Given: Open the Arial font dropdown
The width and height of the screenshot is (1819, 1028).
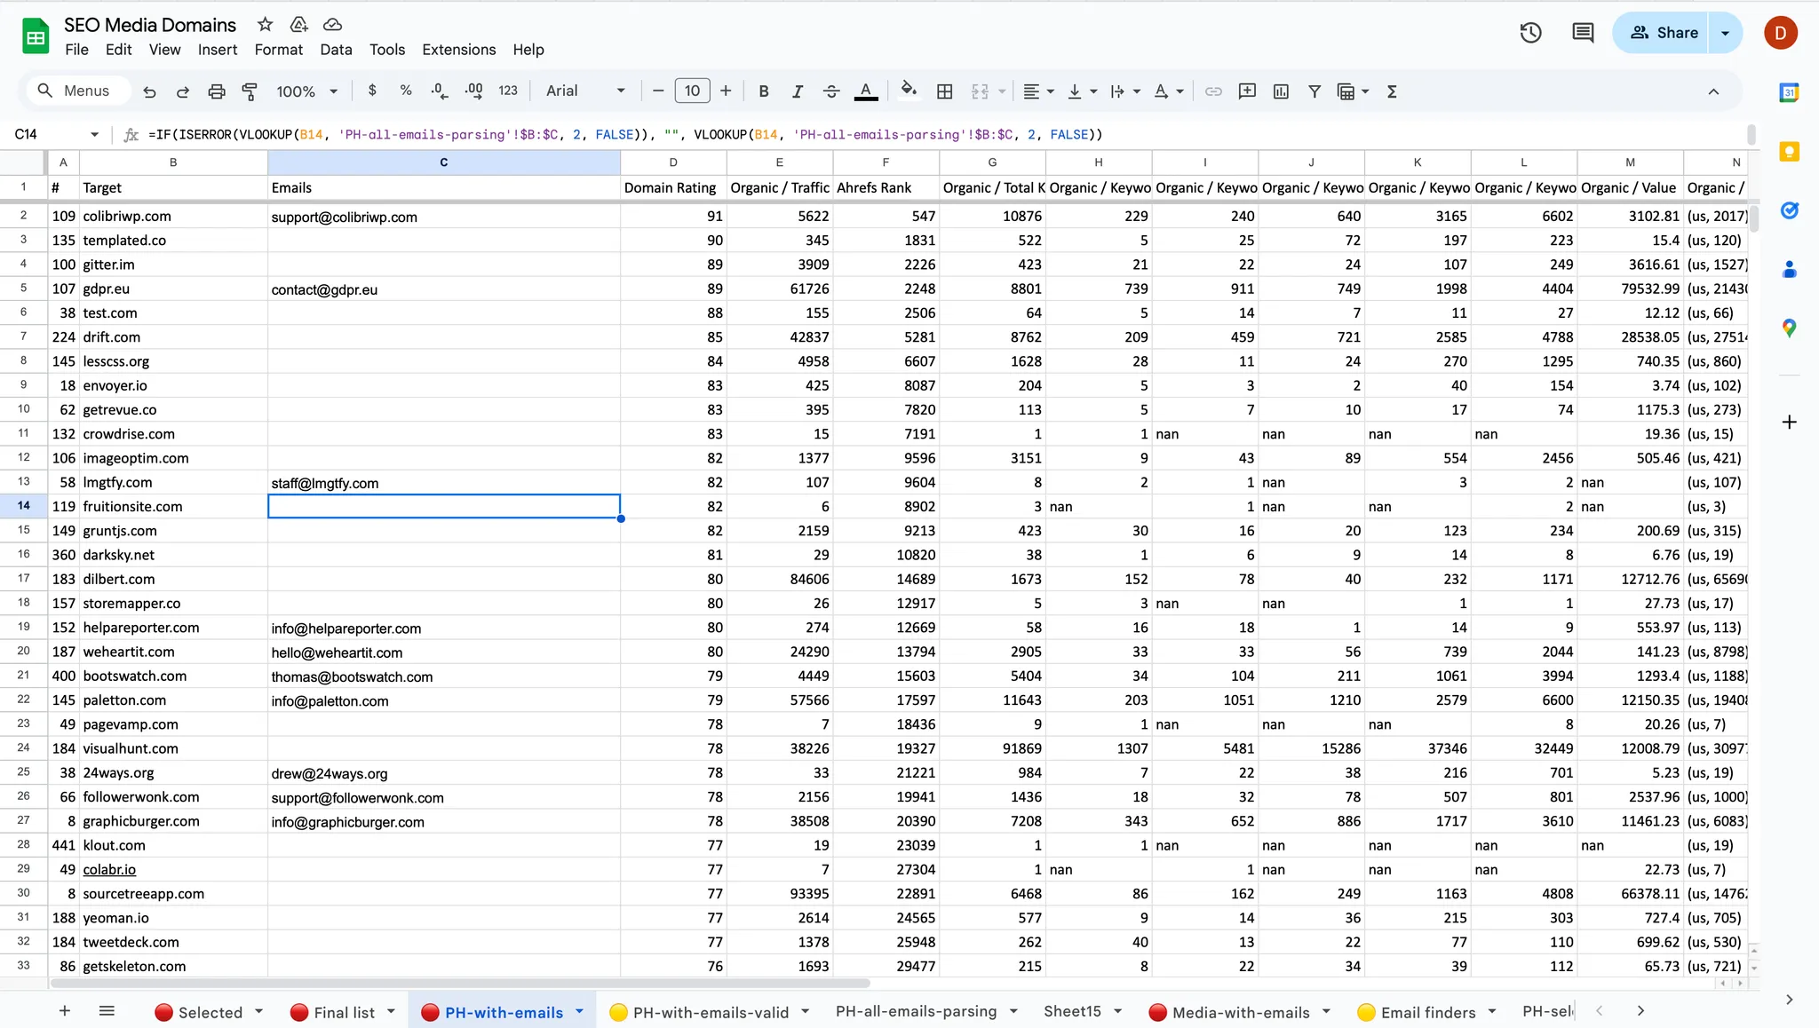Looking at the screenshot, I should 585,91.
